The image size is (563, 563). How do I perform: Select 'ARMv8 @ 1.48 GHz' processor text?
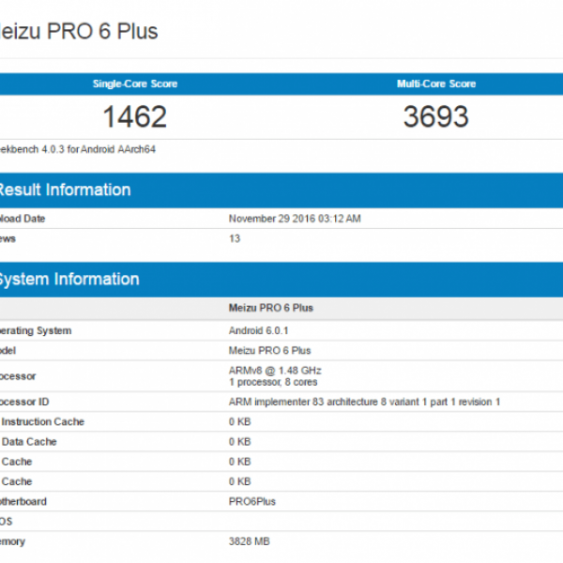coord(275,371)
